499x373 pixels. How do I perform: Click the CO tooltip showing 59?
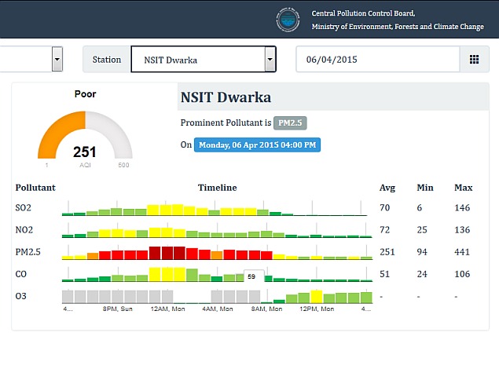[x=254, y=276]
